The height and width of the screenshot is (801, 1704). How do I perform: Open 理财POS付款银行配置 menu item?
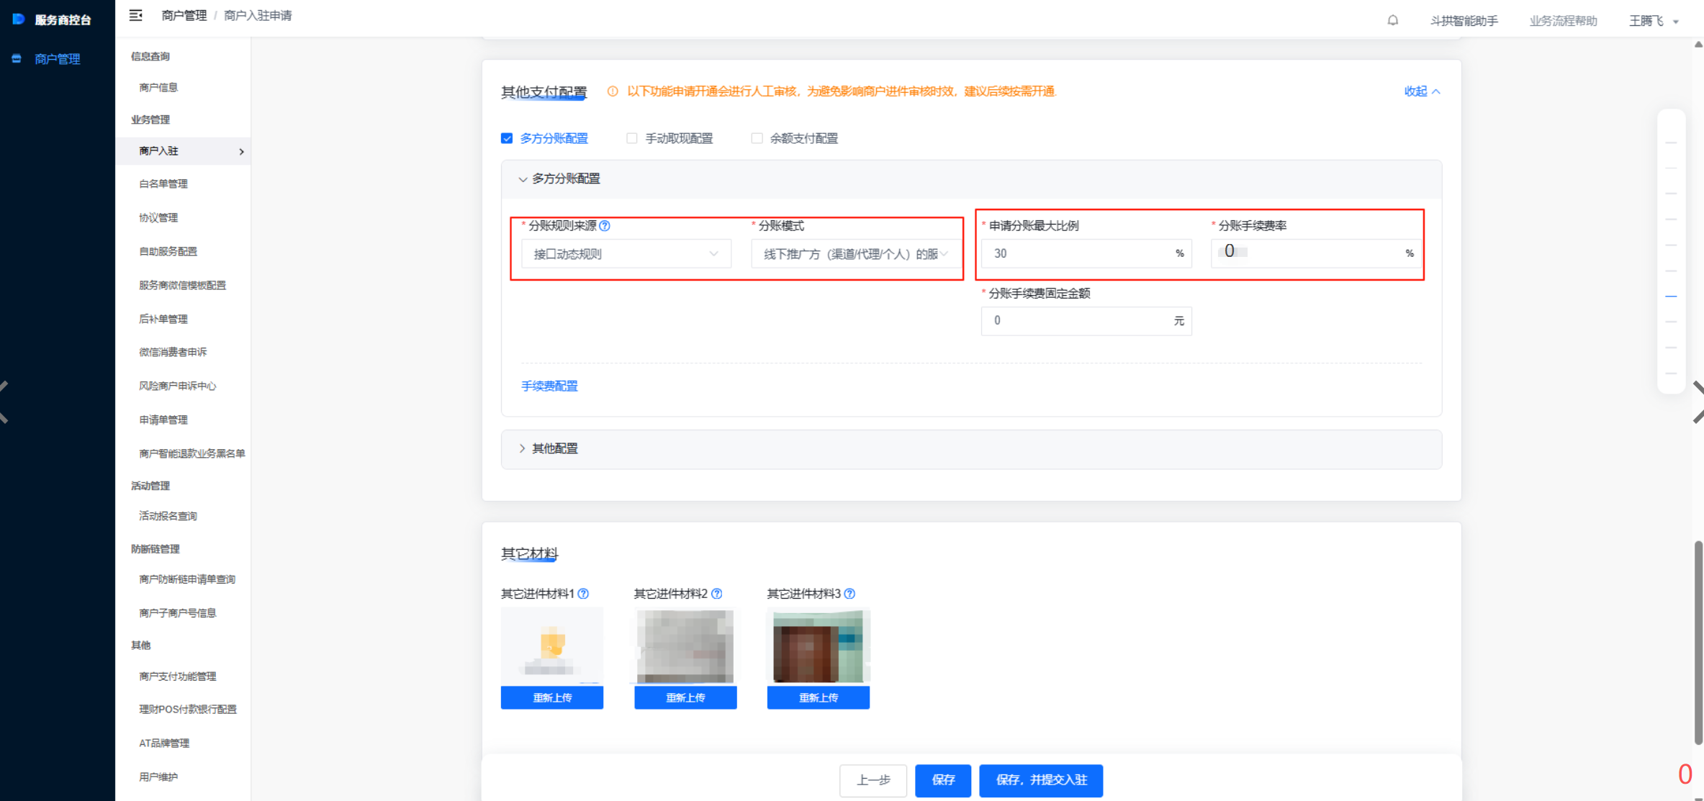[x=187, y=710]
